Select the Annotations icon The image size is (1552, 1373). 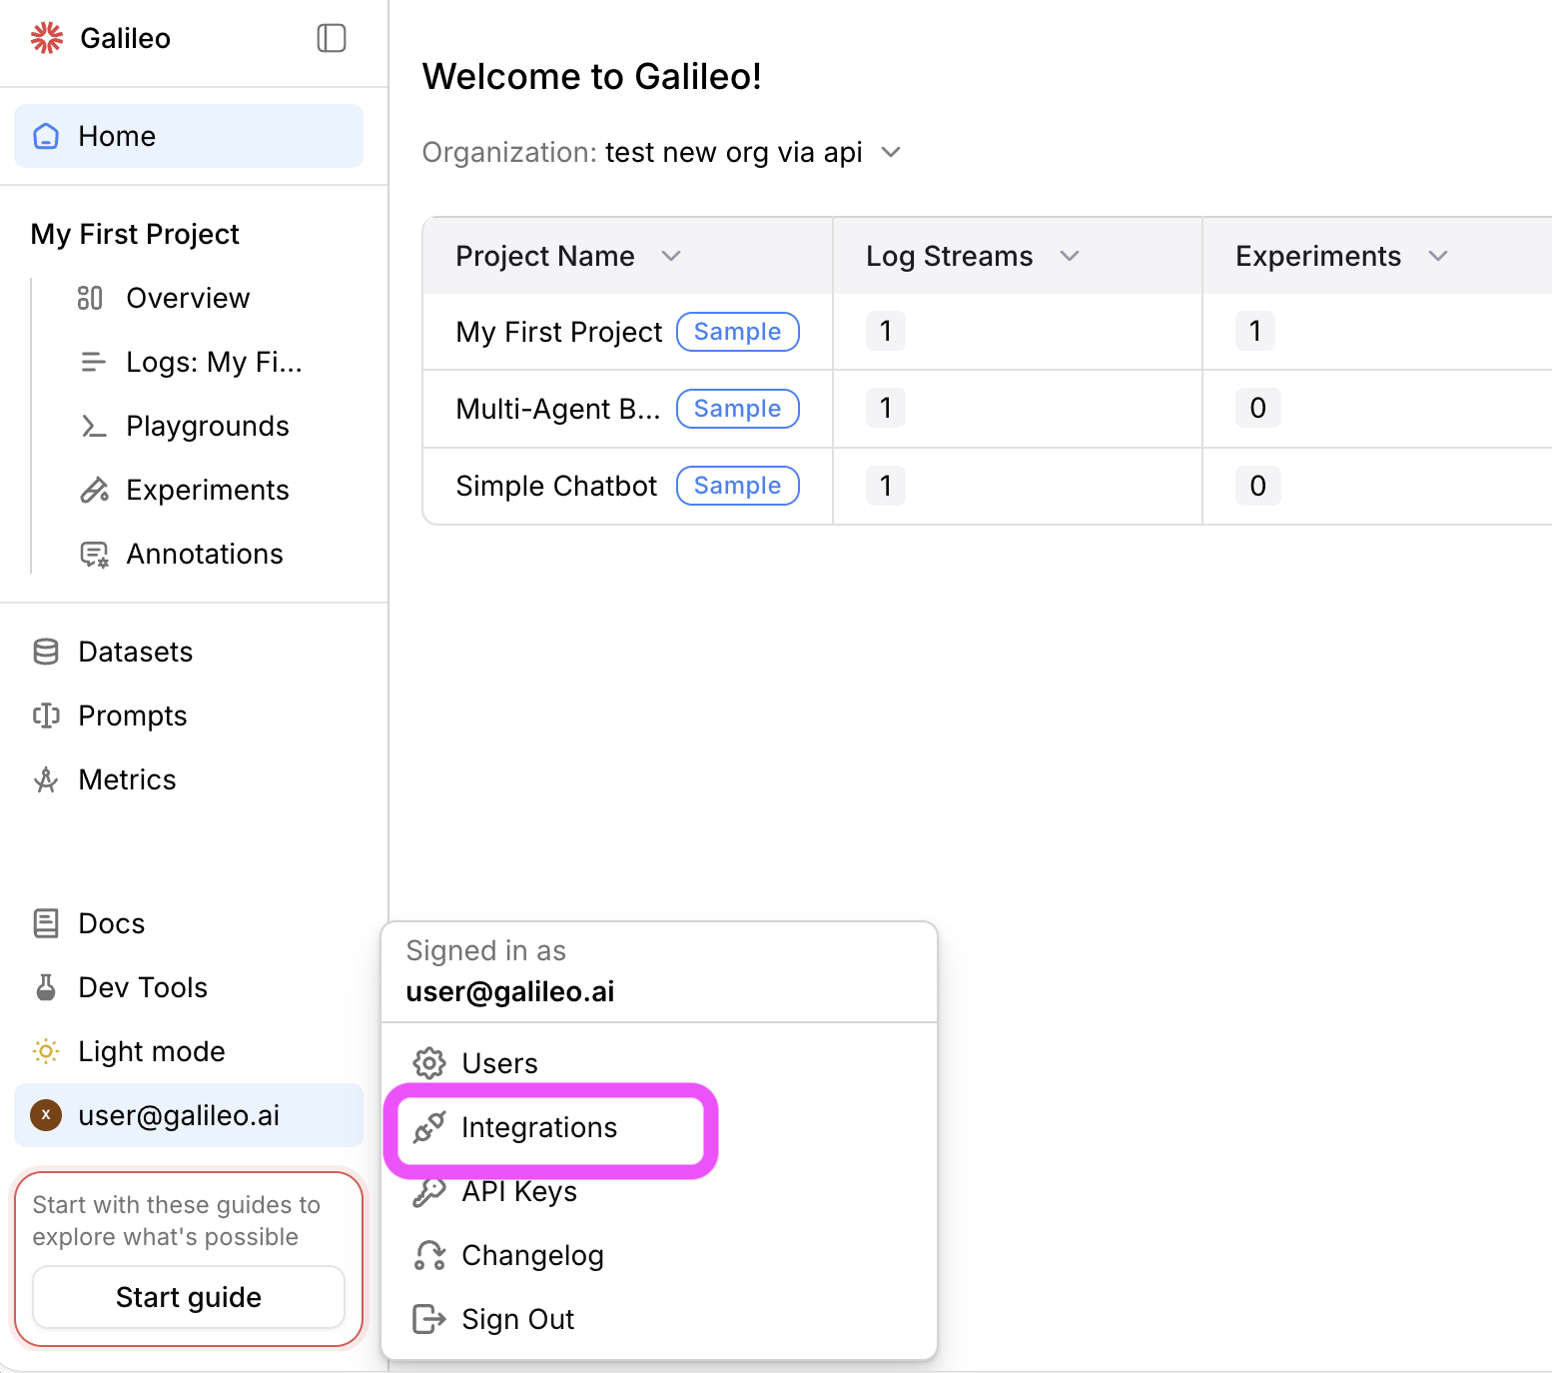point(93,554)
